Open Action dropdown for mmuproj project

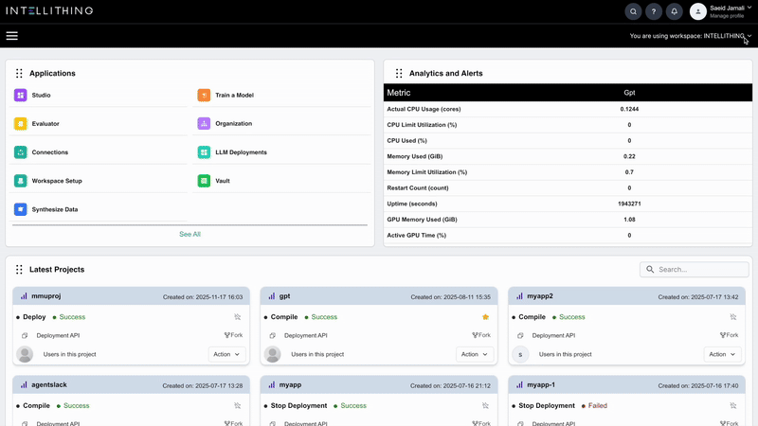click(226, 354)
